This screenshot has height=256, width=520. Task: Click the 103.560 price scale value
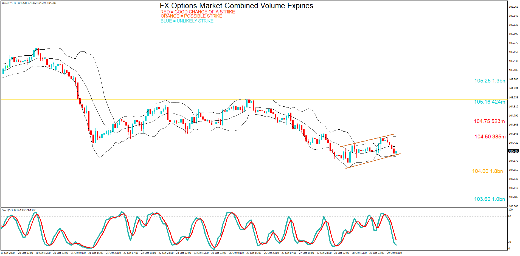click(x=513, y=206)
